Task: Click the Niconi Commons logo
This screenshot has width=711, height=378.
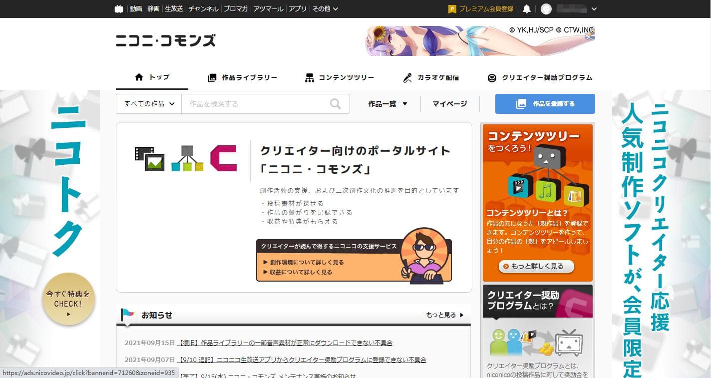Action: pos(165,40)
